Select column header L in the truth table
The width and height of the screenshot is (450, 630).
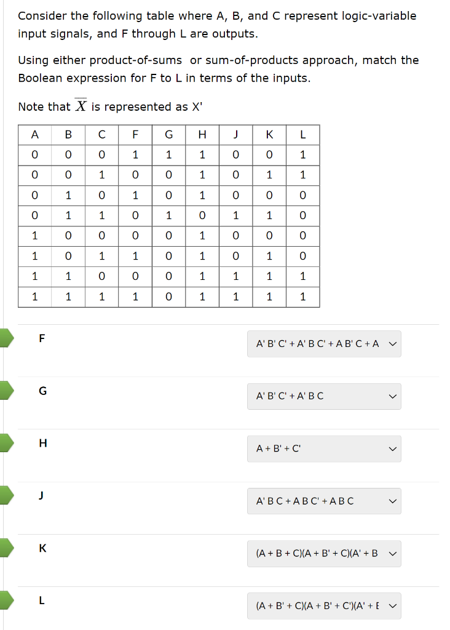[303, 134]
